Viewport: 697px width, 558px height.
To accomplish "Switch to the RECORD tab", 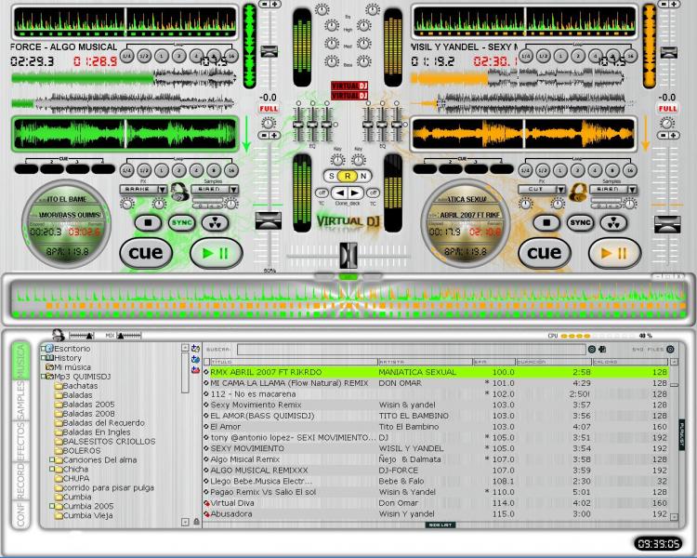I will 20,482.
